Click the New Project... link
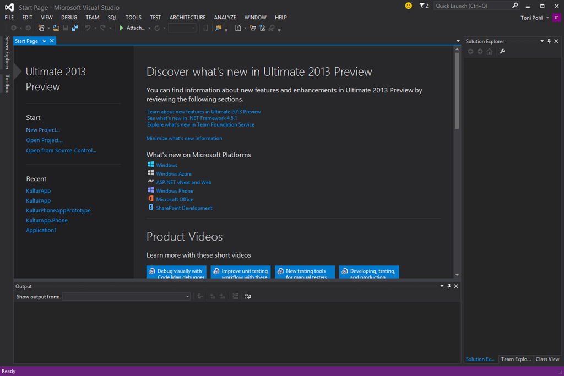 point(43,130)
